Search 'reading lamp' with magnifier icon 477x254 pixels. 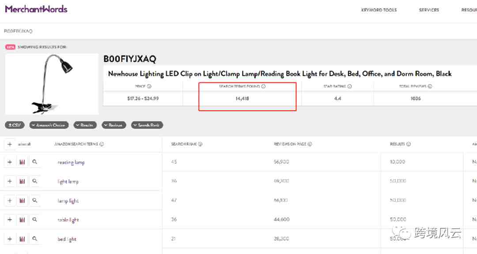(x=35, y=162)
